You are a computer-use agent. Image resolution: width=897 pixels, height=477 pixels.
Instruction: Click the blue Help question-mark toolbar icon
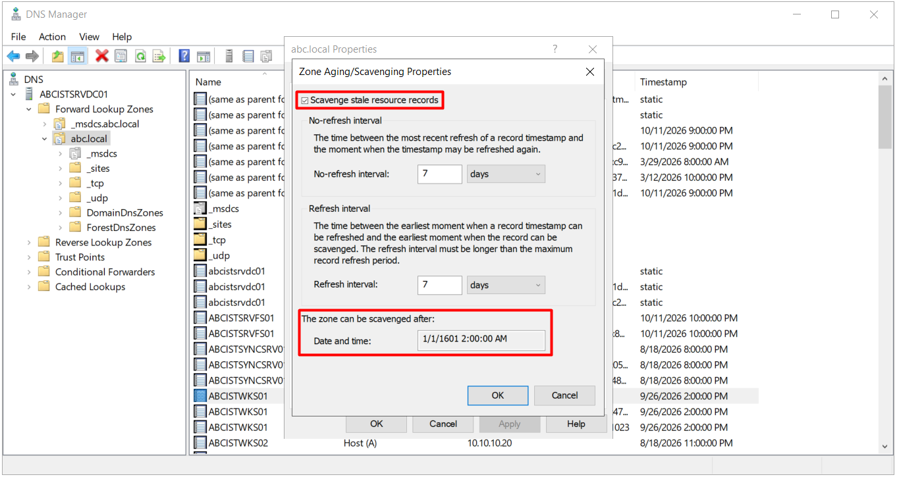tap(184, 56)
